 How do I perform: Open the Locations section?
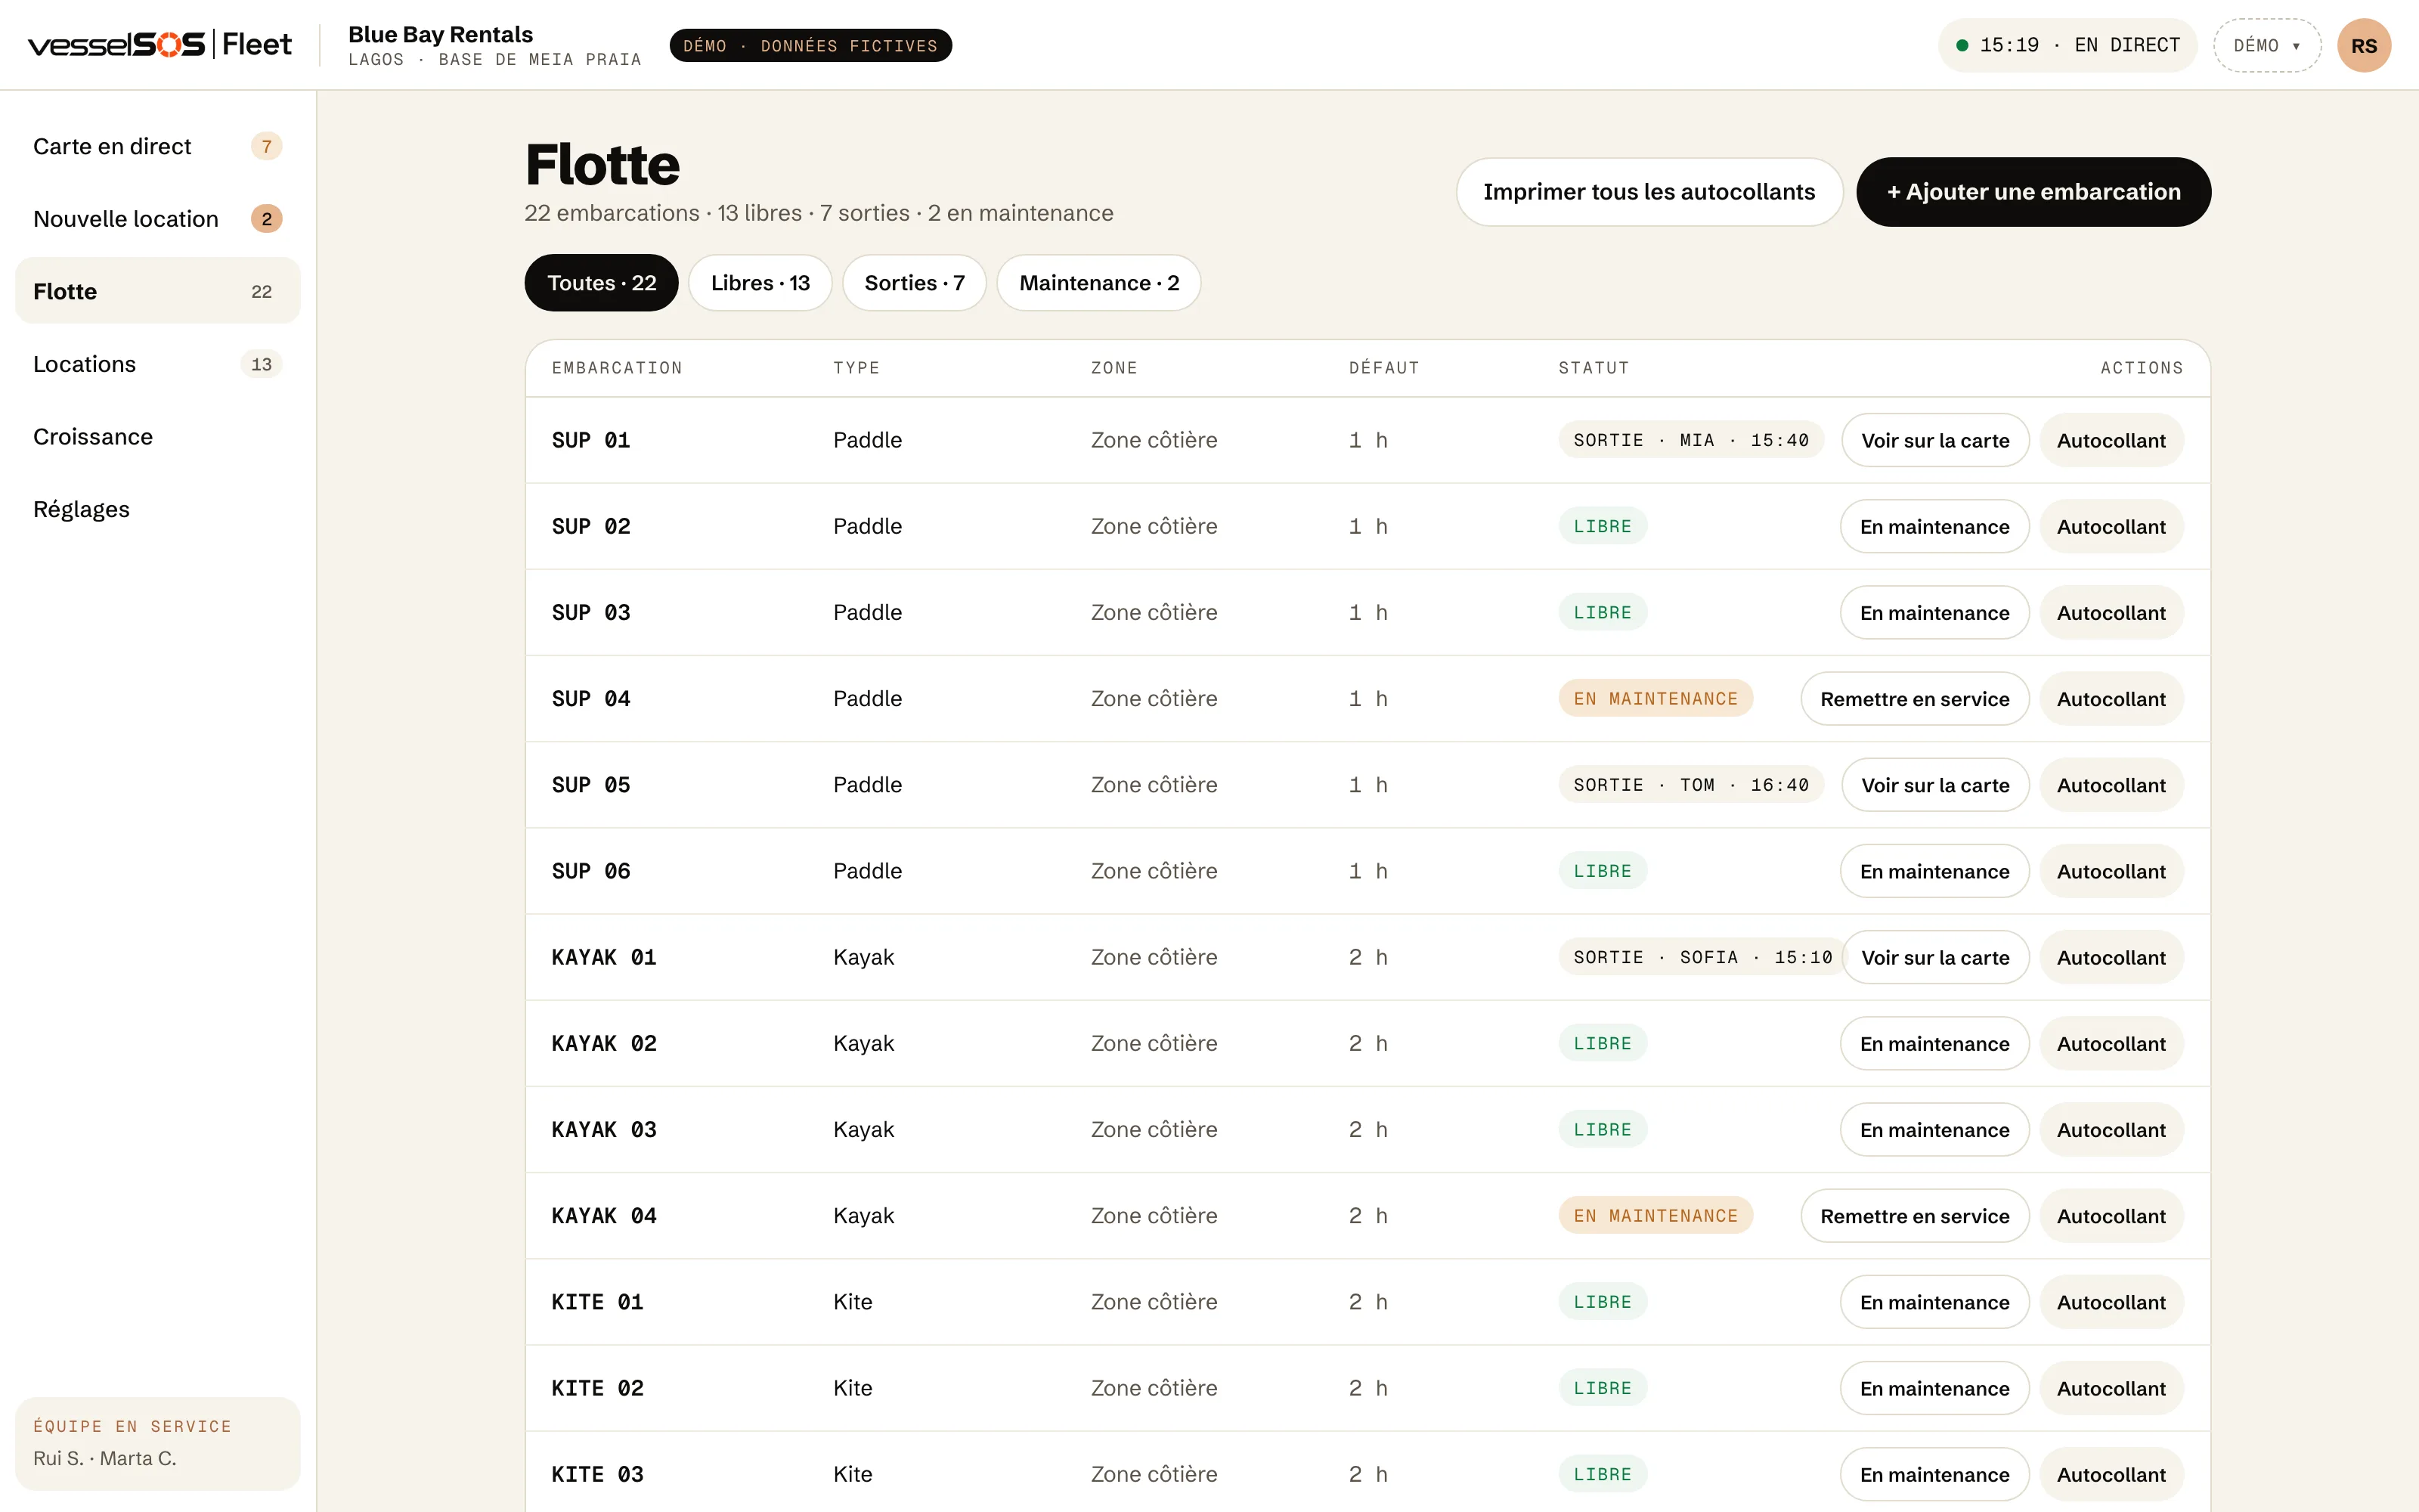pos(158,364)
